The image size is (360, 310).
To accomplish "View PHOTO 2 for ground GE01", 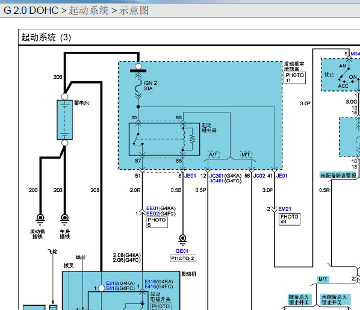I will (x=183, y=258).
